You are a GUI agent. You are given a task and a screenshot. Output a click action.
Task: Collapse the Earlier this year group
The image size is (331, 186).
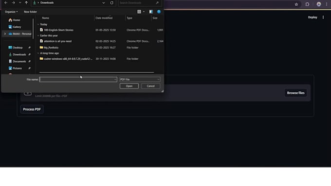pos(38,35)
